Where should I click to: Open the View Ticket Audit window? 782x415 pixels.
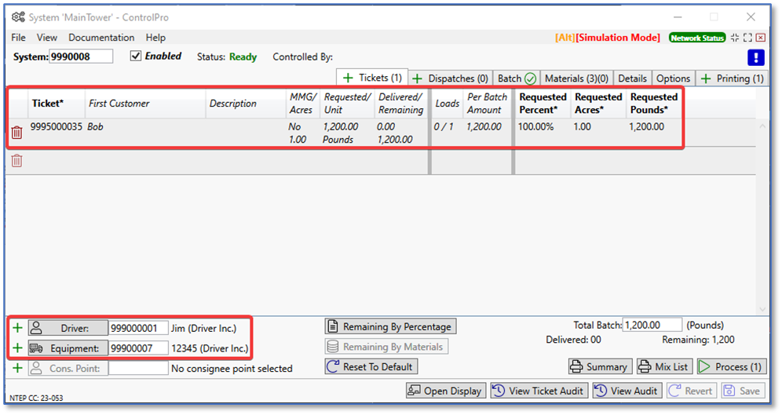coord(538,391)
